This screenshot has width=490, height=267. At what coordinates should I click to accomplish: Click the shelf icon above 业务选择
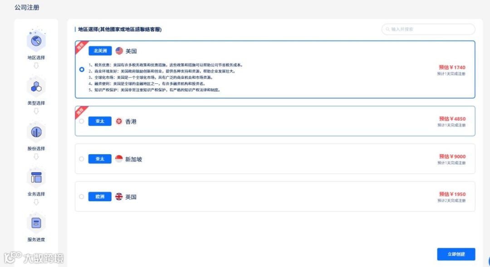click(36, 177)
